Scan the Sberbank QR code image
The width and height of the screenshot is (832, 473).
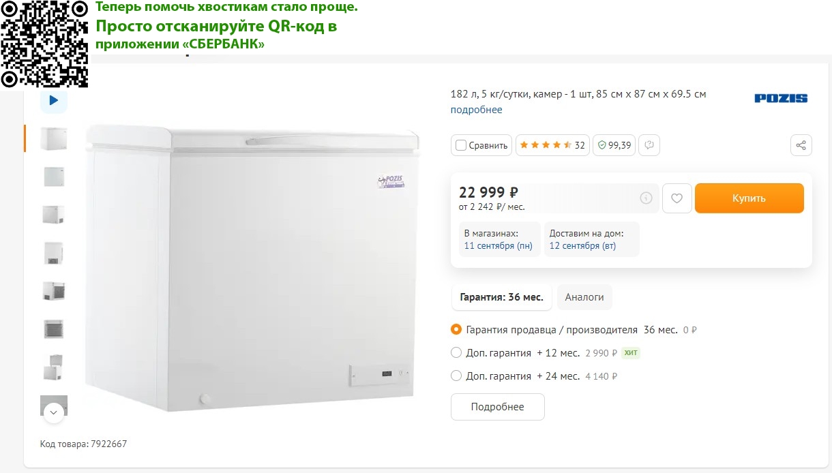pos(44,44)
